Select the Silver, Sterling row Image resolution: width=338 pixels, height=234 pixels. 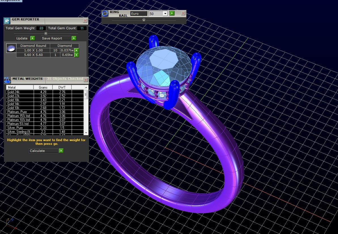45,131
